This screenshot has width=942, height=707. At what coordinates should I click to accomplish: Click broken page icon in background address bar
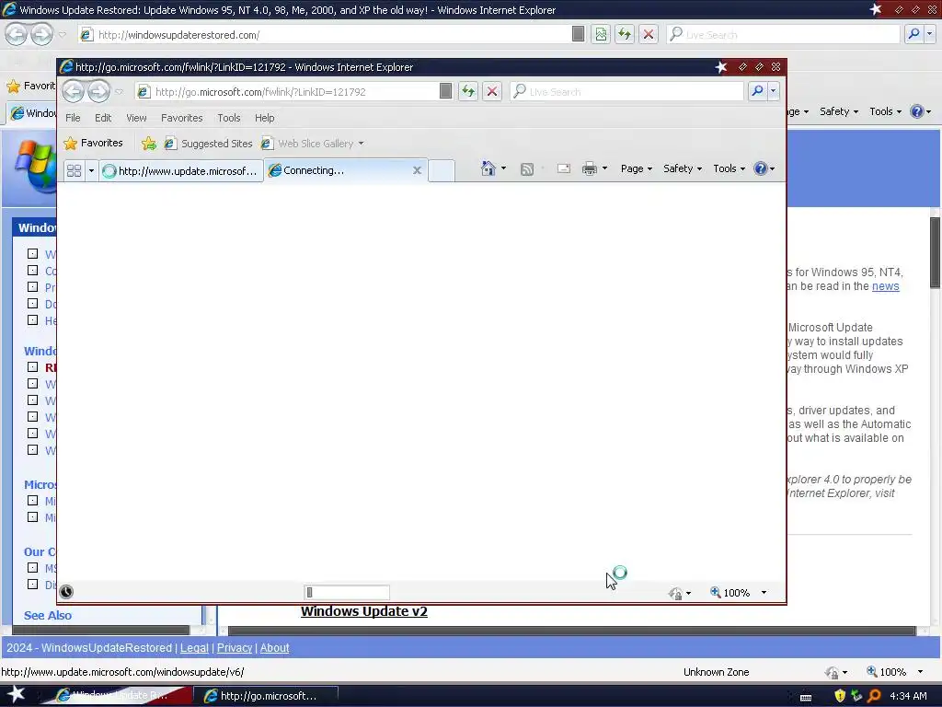(601, 34)
